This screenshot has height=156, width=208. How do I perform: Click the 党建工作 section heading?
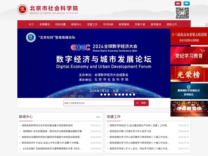(x=114, y=117)
